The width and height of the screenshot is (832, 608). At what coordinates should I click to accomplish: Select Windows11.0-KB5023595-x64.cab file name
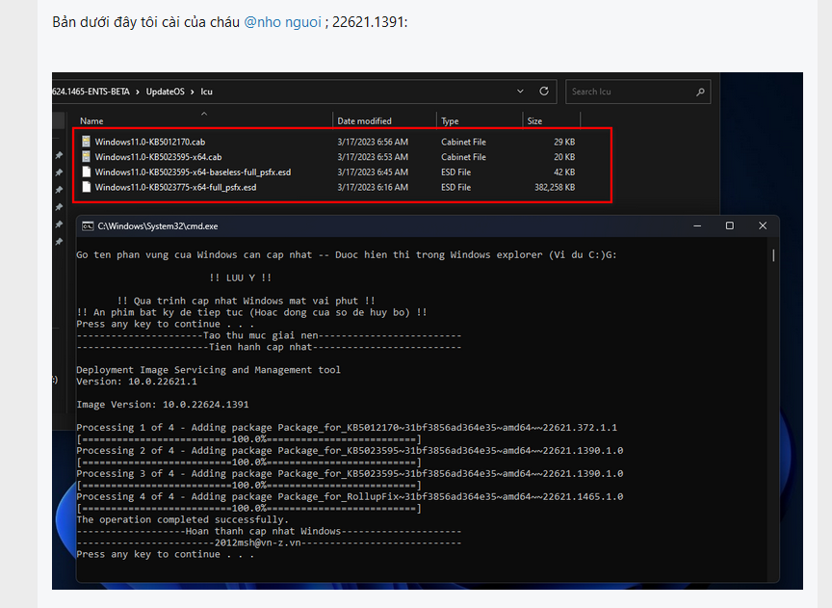coord(158,157)
